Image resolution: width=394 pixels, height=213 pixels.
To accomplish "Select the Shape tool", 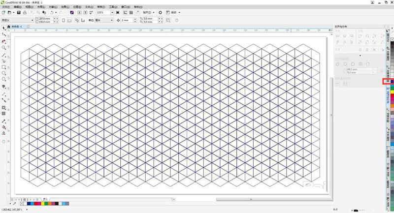I will (x=4, y=35).
